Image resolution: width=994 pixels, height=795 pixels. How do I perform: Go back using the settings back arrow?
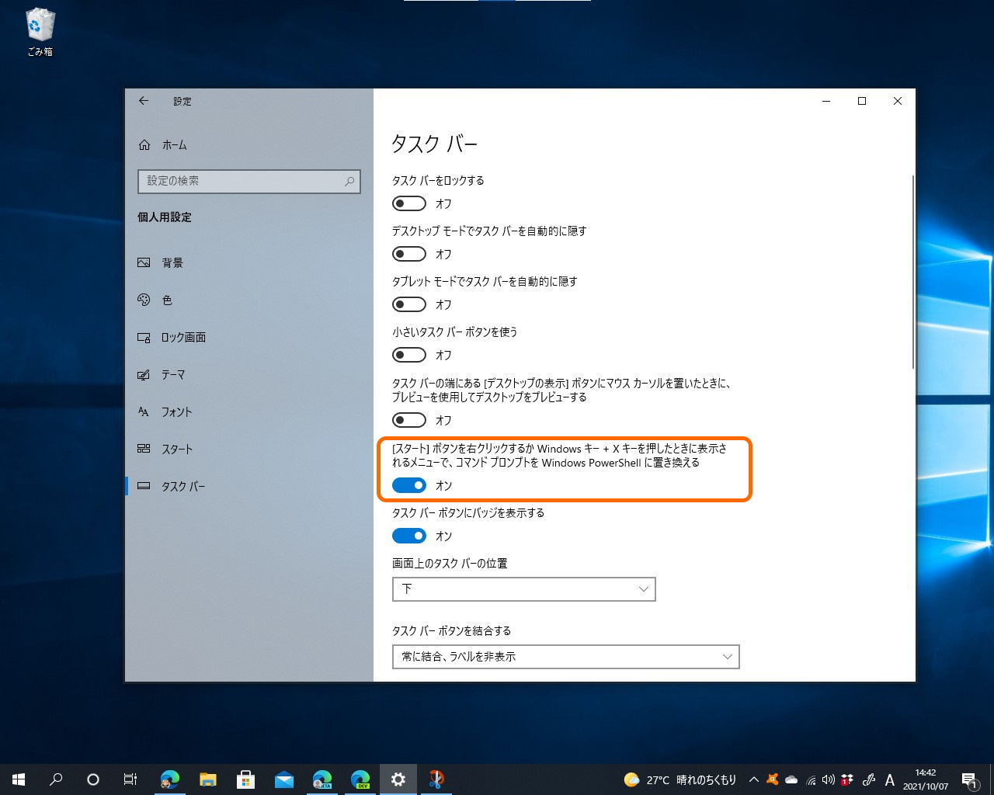pos(143,101)
